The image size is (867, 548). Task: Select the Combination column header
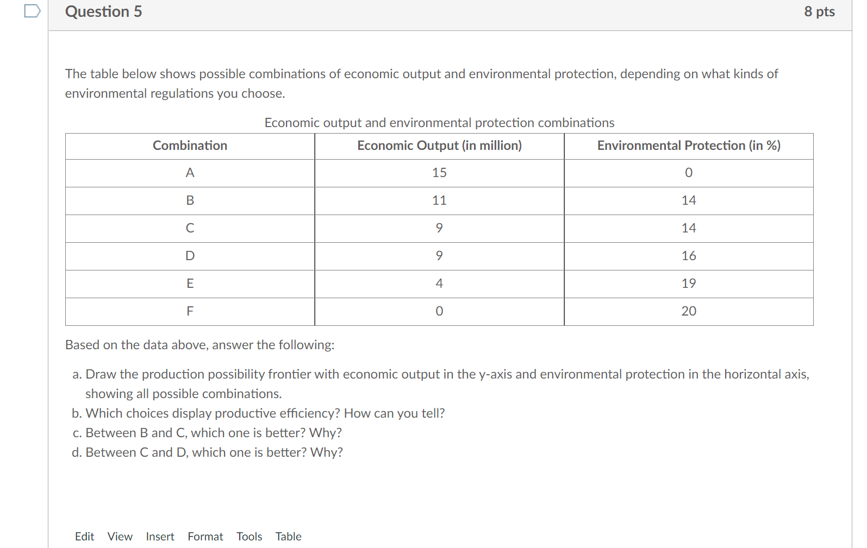(x=189, y=146)
